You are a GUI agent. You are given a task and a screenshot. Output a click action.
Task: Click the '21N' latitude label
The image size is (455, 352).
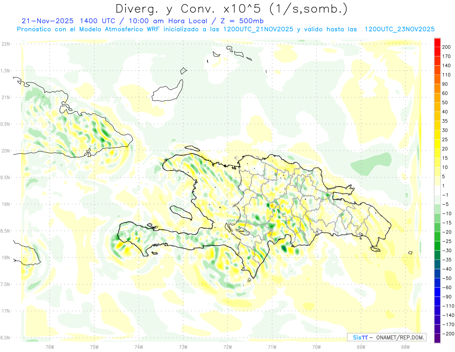pos(6,97)
